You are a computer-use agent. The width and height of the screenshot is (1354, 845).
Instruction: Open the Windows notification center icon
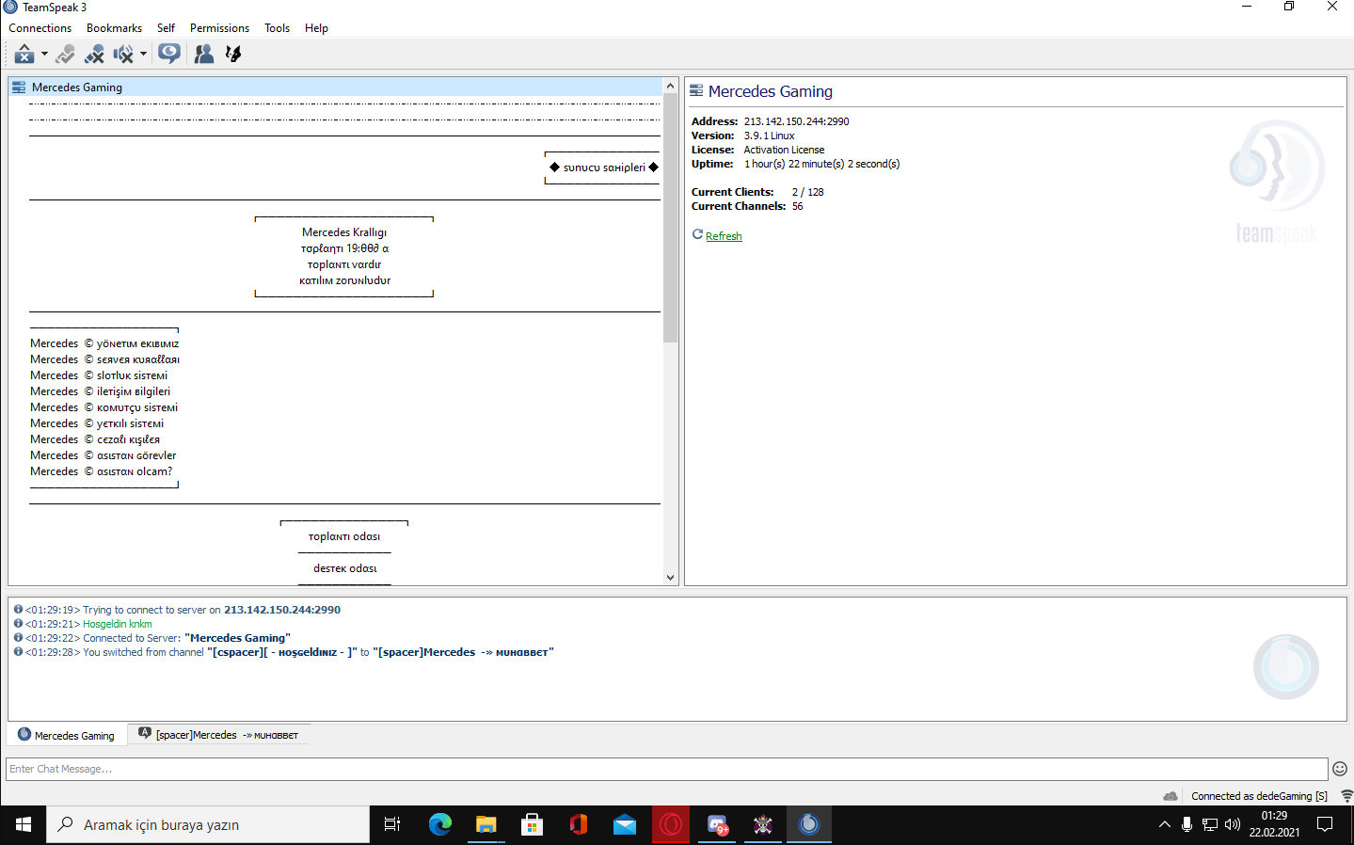click(x=1325, y=825)
